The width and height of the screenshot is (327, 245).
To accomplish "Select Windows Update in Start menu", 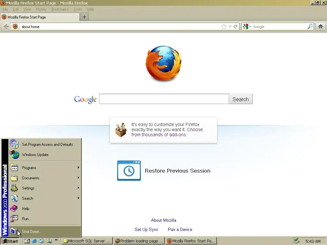I will [45, 155].
